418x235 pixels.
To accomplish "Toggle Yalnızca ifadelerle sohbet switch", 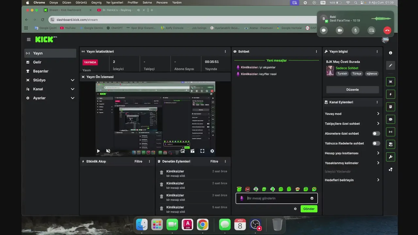I will pos(376,143).
